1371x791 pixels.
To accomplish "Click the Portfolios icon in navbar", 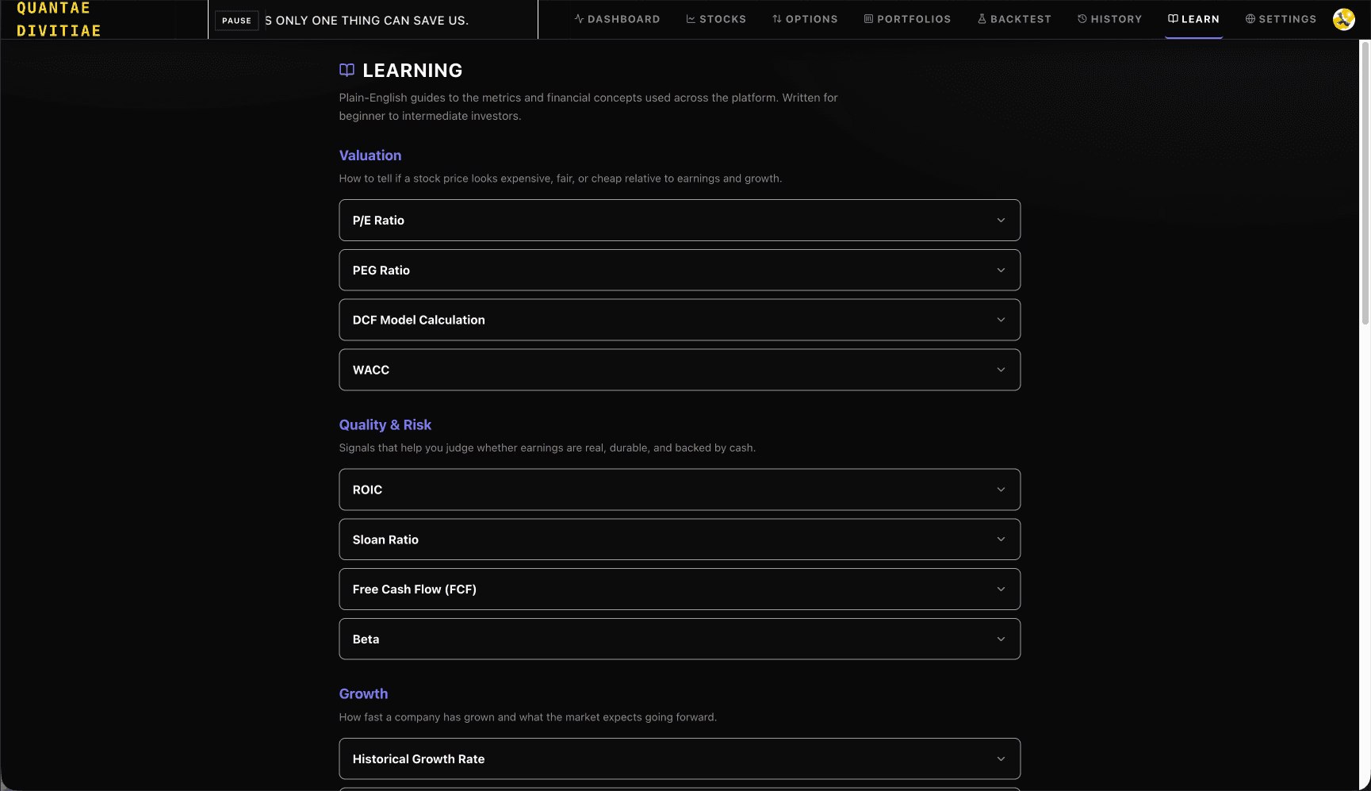I will [868, 19].
